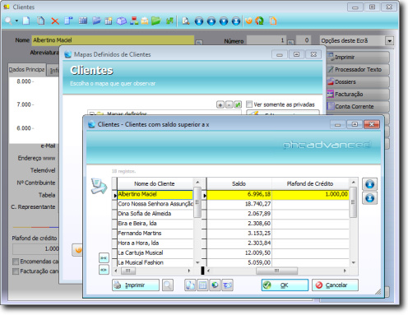Click the Imprimir button in results dialog

click(136, 285)
